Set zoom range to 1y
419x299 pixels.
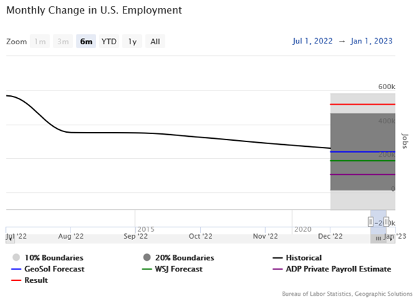[132, 42]
